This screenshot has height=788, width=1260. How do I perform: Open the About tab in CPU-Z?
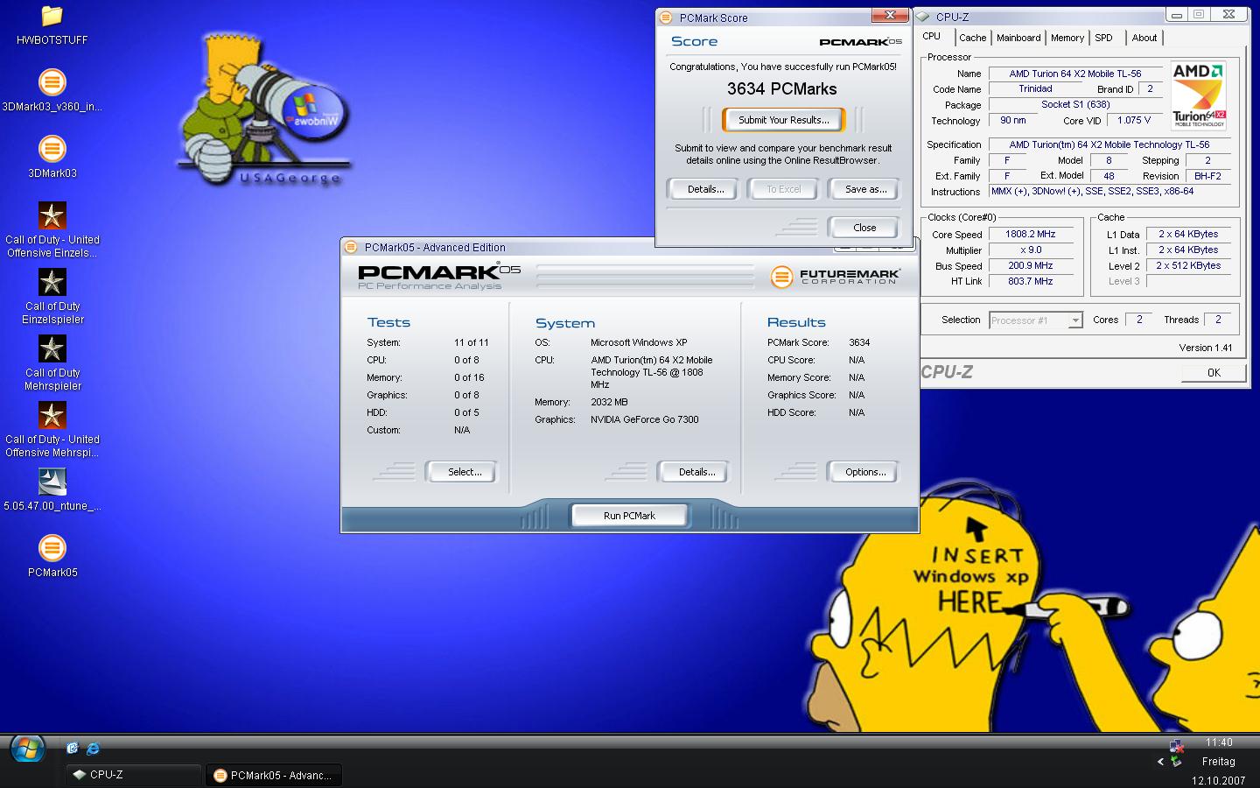1144,38
